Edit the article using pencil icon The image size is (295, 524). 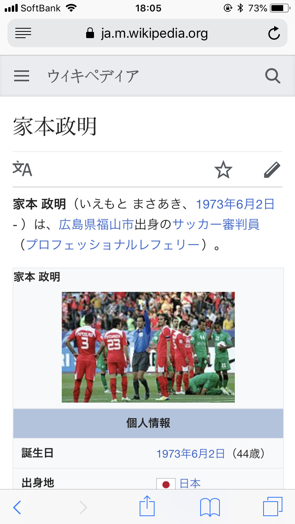[272, 170]
